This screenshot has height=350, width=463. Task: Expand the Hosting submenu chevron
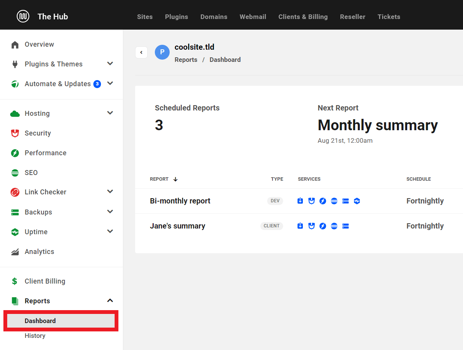point(110,113)
